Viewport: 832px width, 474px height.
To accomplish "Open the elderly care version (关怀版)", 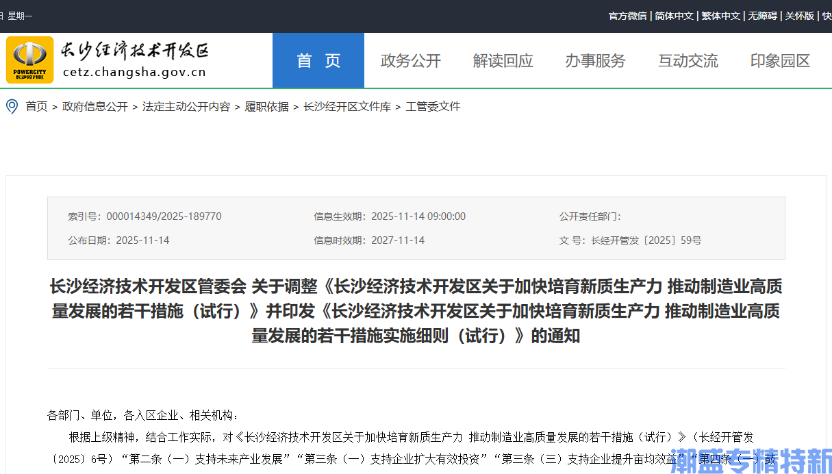I will pyautogui.click(x=799, y=15).
